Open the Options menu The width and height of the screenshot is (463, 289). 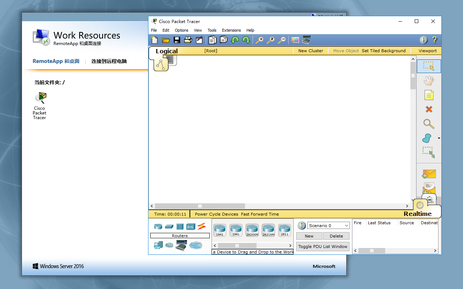182,30
